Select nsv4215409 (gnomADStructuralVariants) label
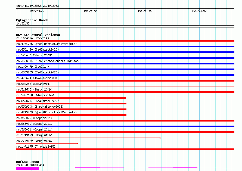This screenshot has height=171, width=242. 46,112
